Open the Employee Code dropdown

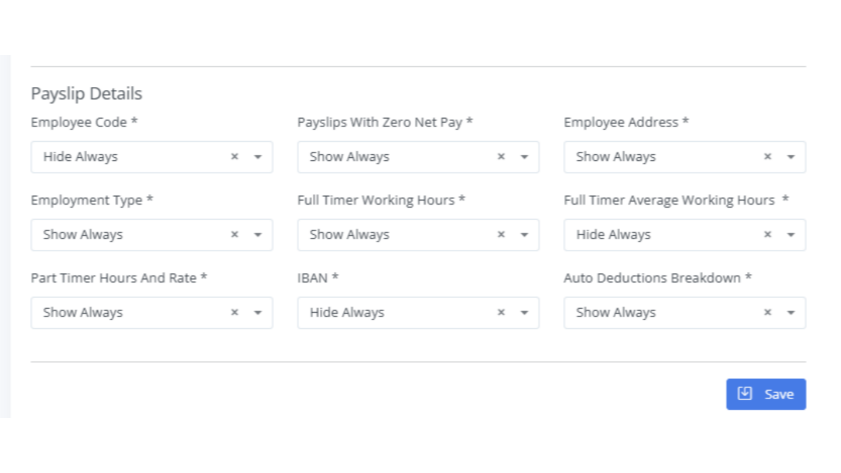tap(258, 156)
